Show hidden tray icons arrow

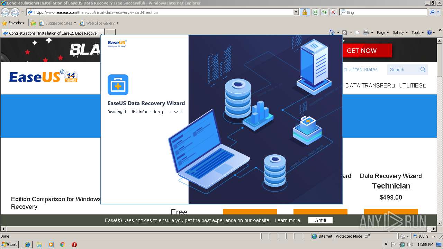[x=386, y=245]
